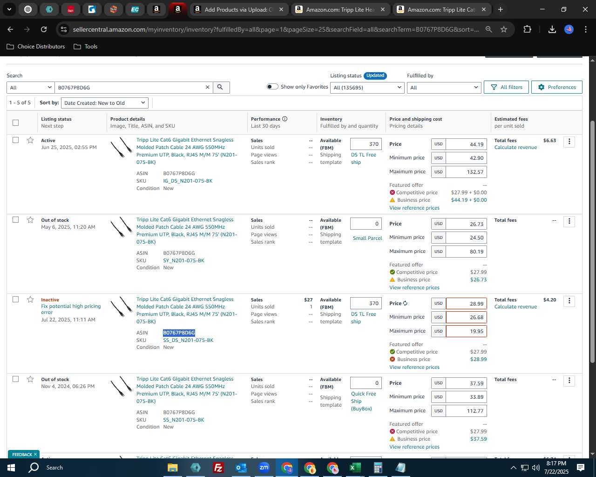Open actions menu for SY_N201-075-BK row

point(569,221)
